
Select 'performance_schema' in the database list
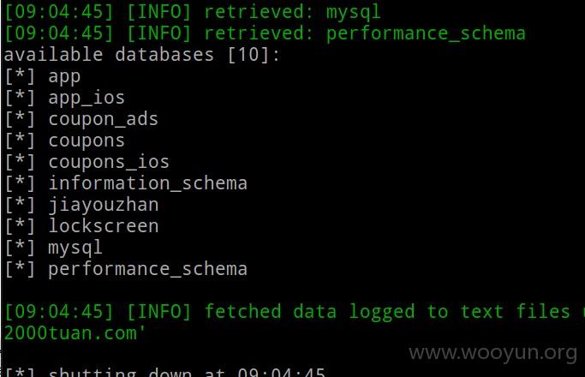coord(147,270)
